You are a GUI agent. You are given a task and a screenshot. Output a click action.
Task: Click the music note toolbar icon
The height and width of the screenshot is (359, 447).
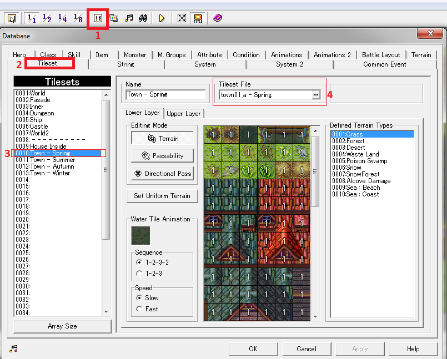tap(129, 18)
